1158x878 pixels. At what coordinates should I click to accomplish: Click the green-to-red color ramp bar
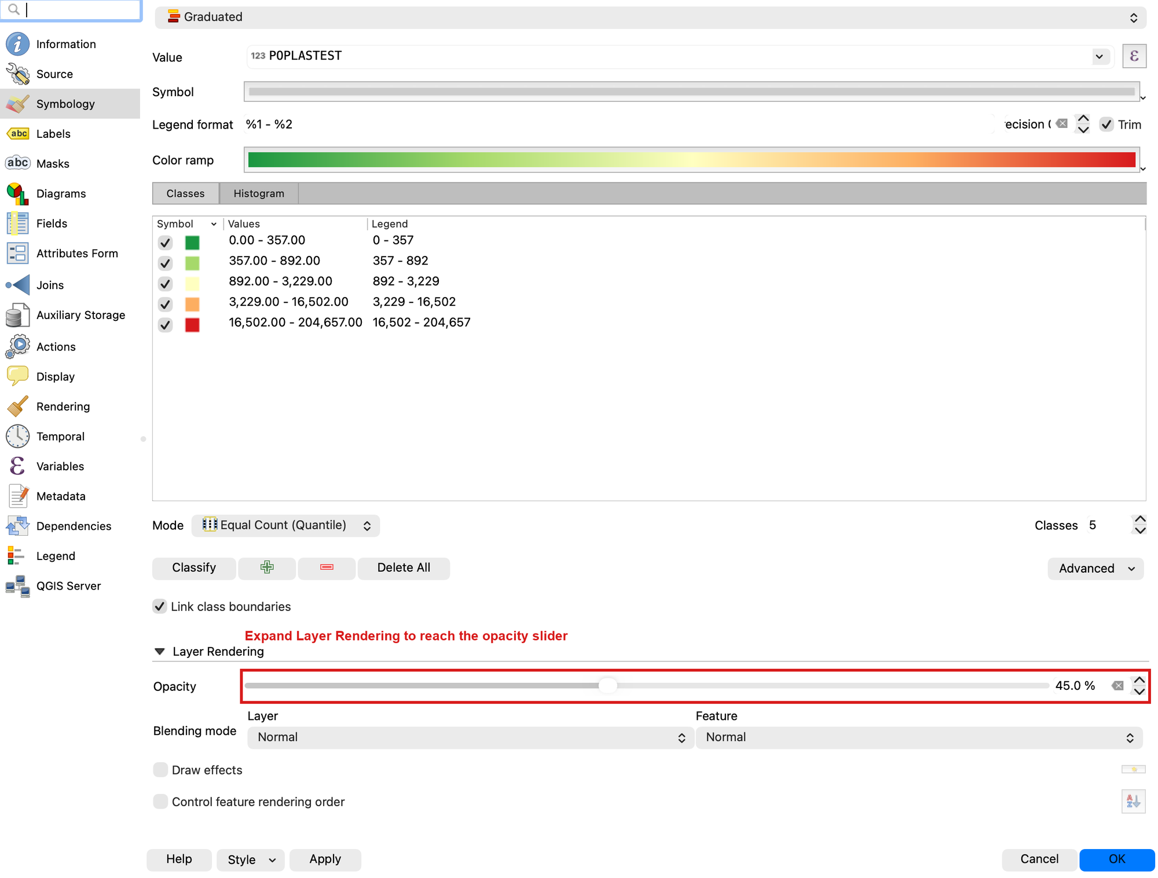tap(691, 160)
